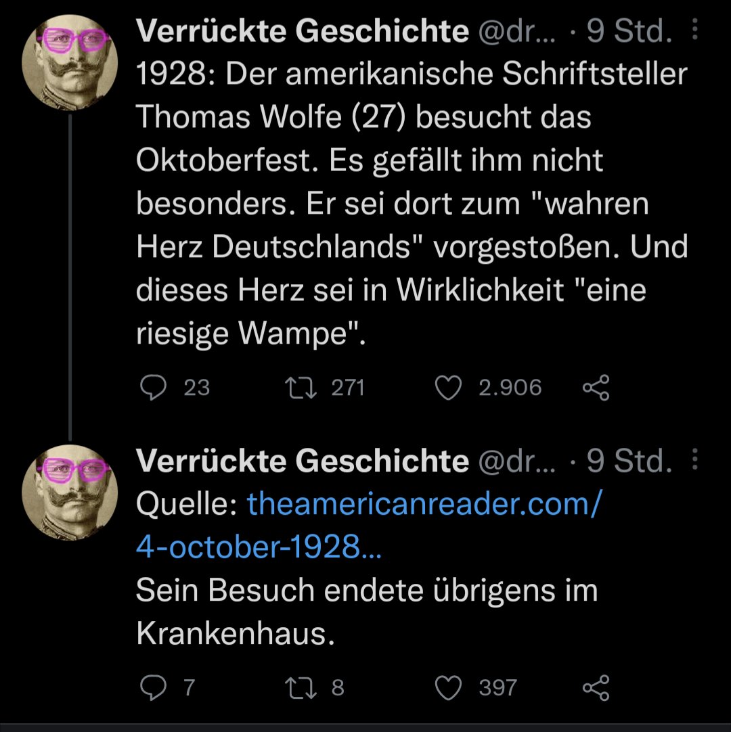Click the @dr... handle on first tweet

516,32
